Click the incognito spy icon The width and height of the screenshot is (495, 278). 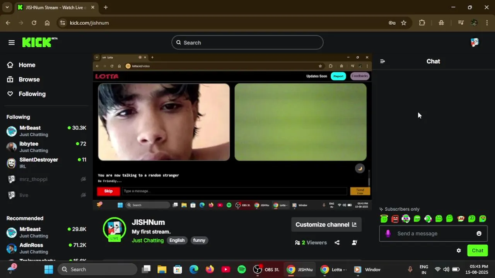(441, 23)
